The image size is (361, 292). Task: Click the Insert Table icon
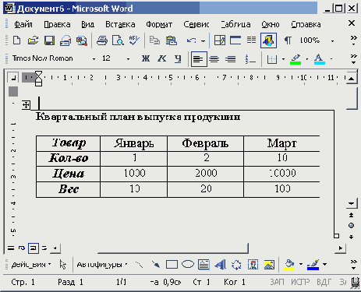(x=235, y=40)
